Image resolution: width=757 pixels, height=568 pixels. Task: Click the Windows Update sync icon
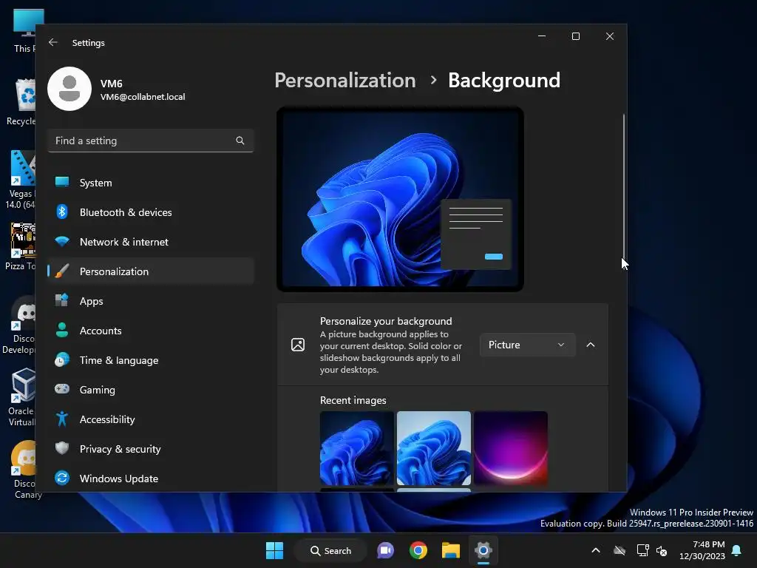click(x=62, y=478)
